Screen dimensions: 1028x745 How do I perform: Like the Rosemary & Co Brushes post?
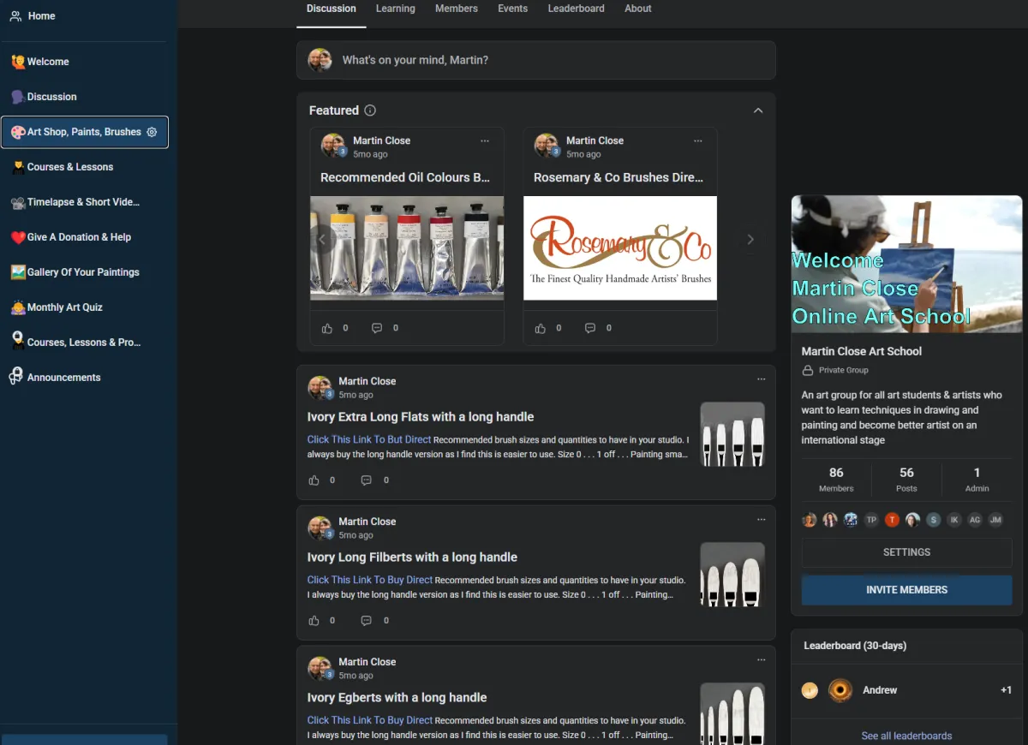540,328
